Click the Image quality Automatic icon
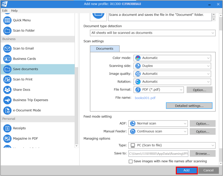The height and width of the screenshot is (176, 223). [x=138, y=74]
